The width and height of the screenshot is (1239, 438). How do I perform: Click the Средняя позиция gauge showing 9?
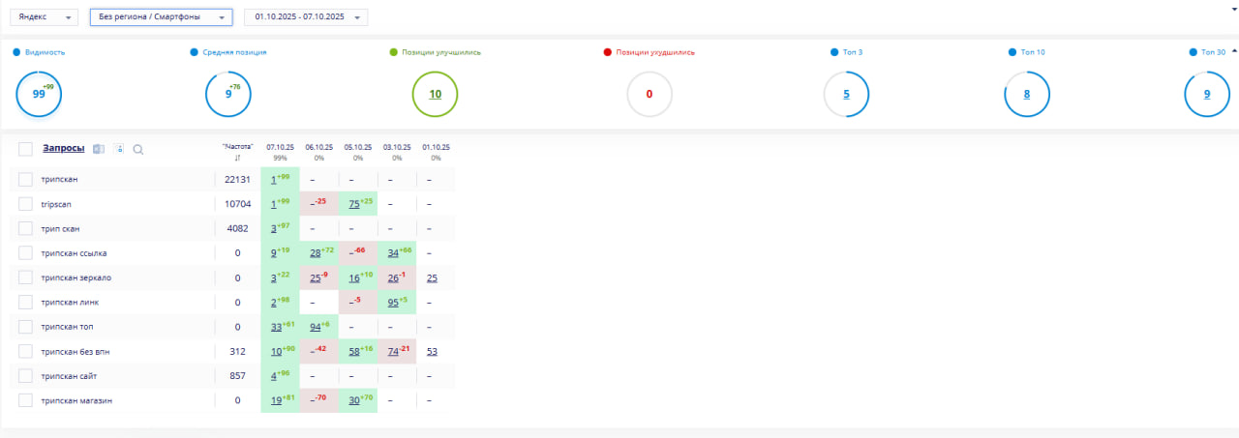[228, 94]
